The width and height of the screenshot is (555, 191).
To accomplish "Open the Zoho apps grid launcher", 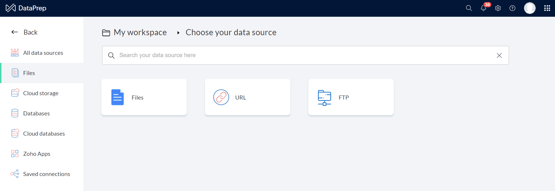I will 547,8.
